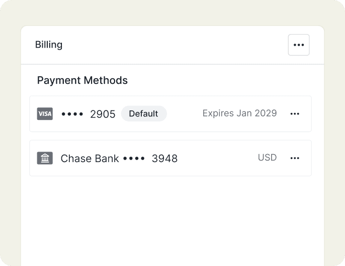
Task: Open the Billing more options menu
Action: coord(299,45)
